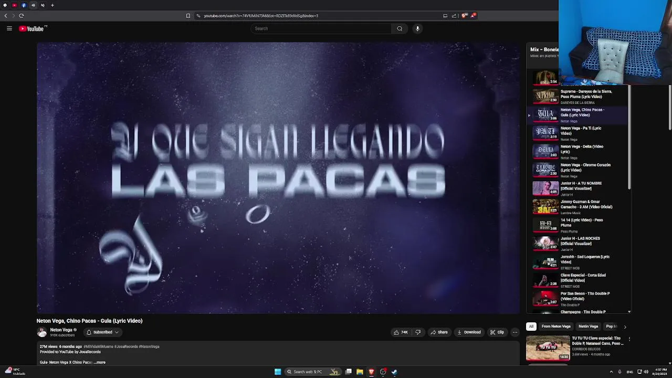Download the video
672x378 pixels.
coord(469,332)
